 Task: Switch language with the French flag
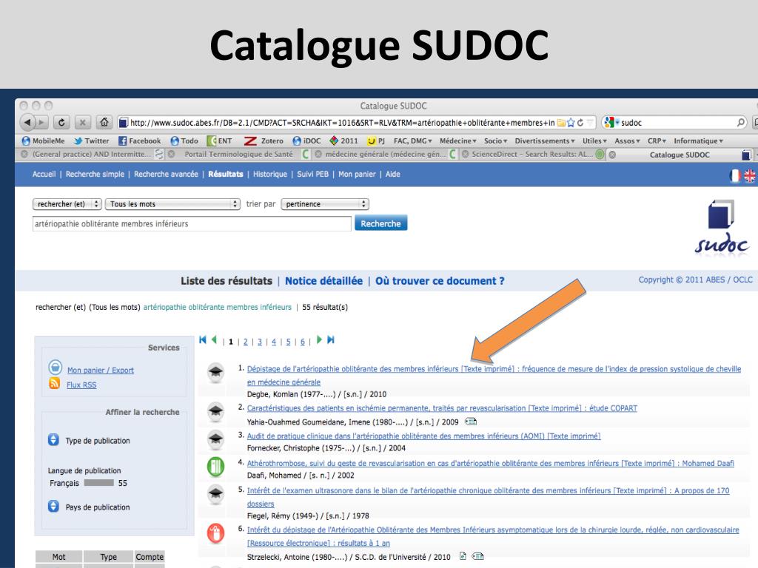pos(735,176)
